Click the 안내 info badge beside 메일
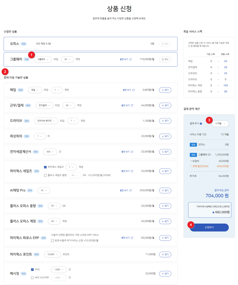Image resolution: width=238 pixels, height=285 pixels. click(21, 90)
